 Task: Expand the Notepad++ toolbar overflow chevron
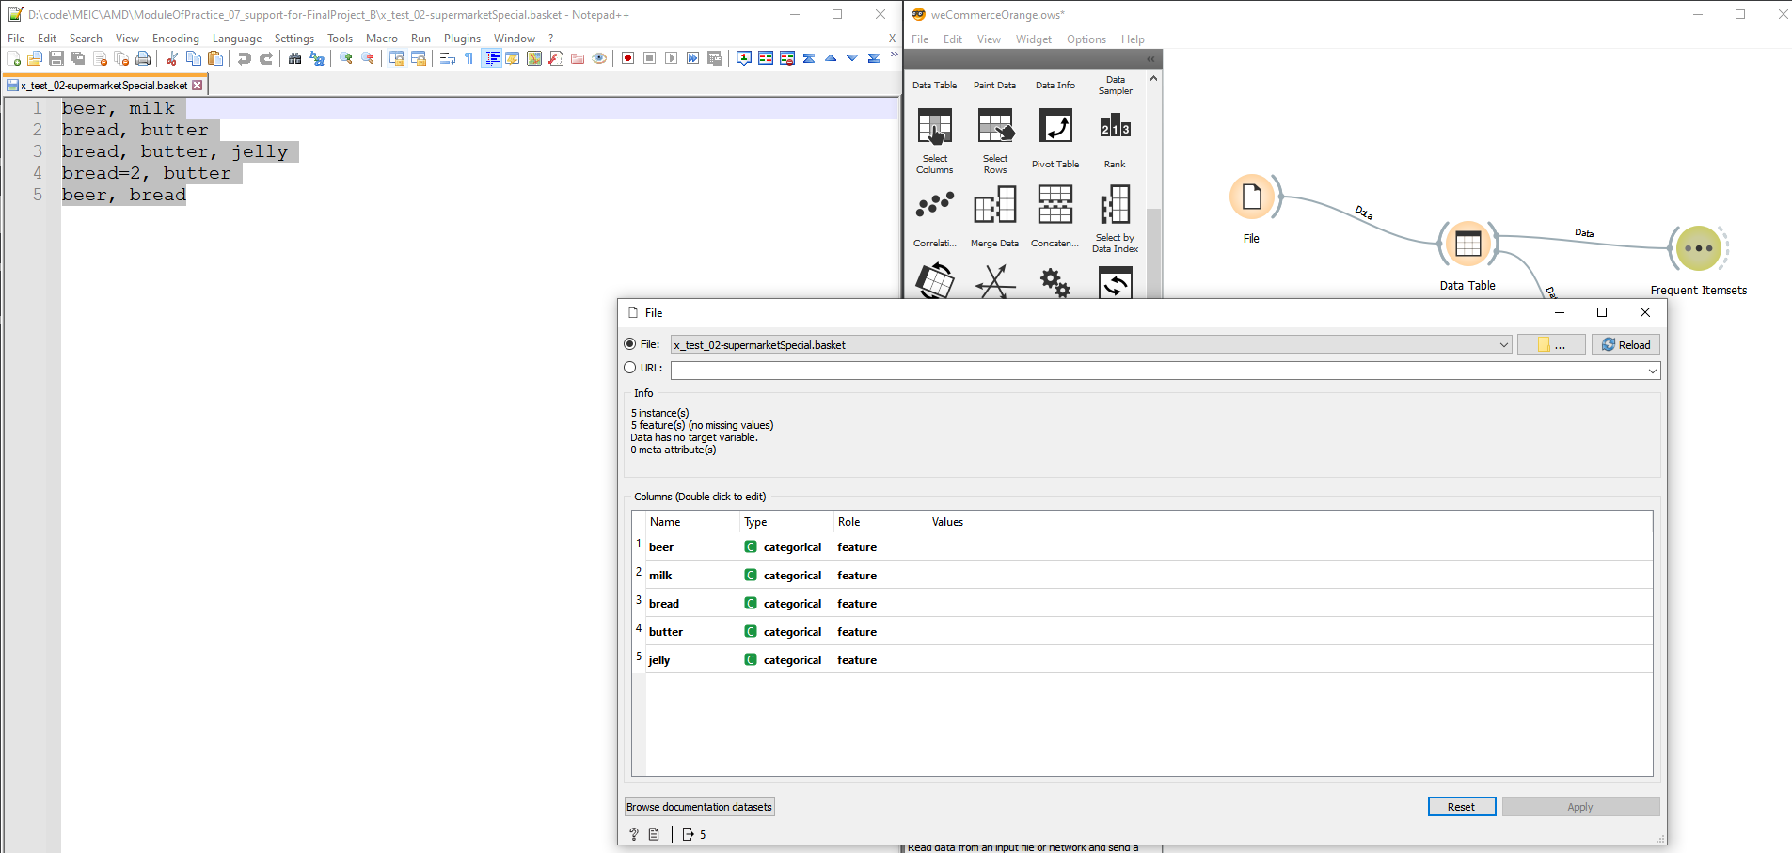point(895,55)
